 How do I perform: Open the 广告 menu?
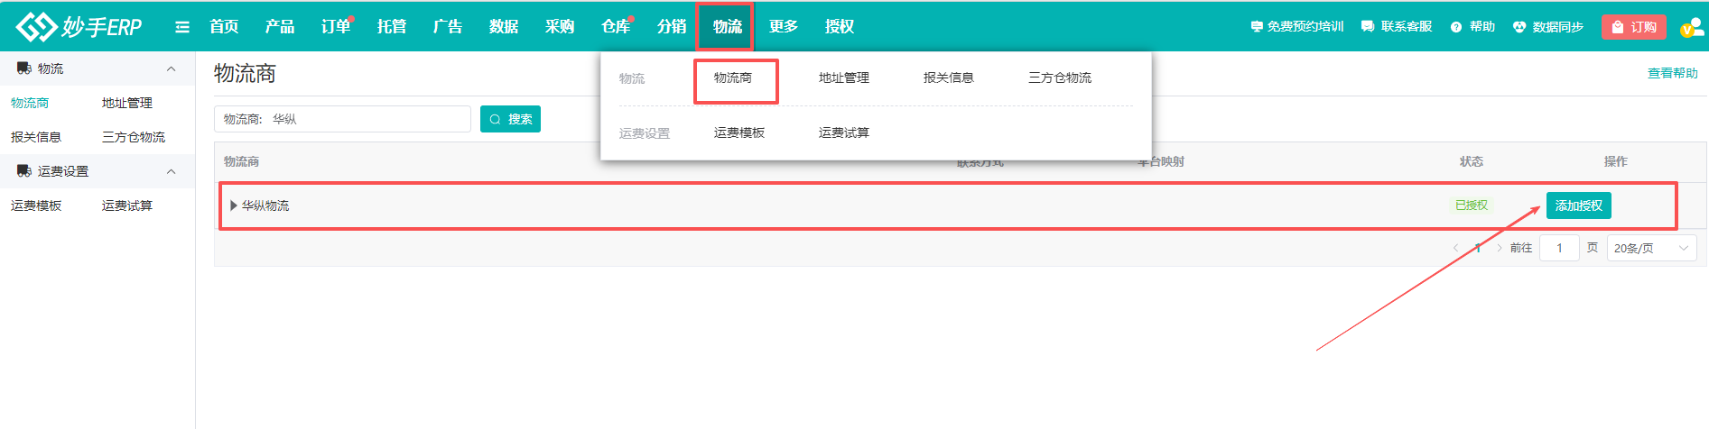(x=448, y=27)
